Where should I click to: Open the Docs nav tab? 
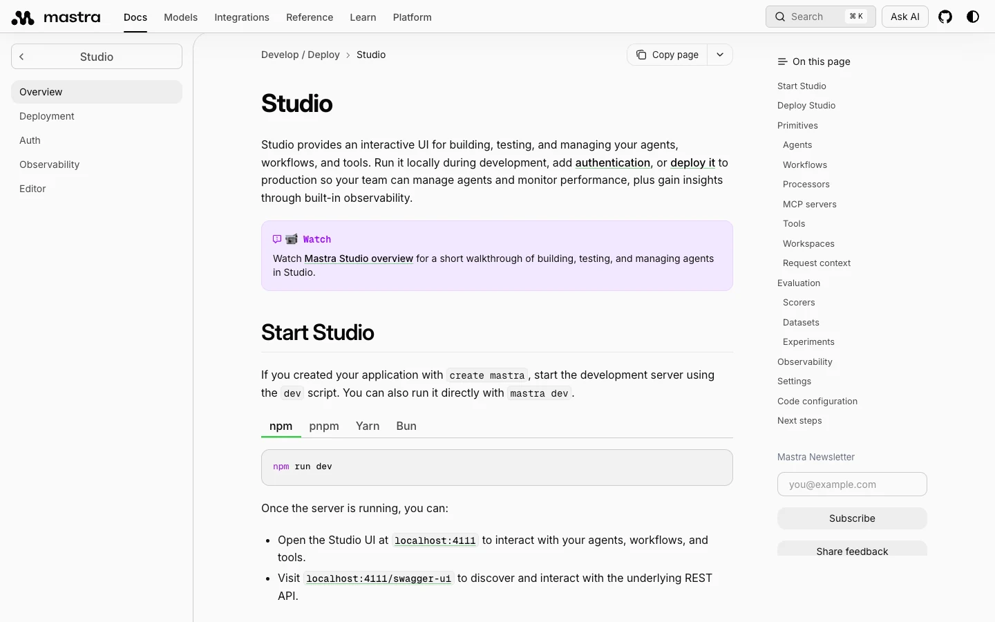(x=135, y=17)
